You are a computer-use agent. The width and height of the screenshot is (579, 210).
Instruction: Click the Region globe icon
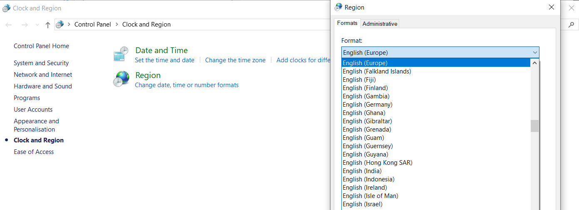[121, 79]
